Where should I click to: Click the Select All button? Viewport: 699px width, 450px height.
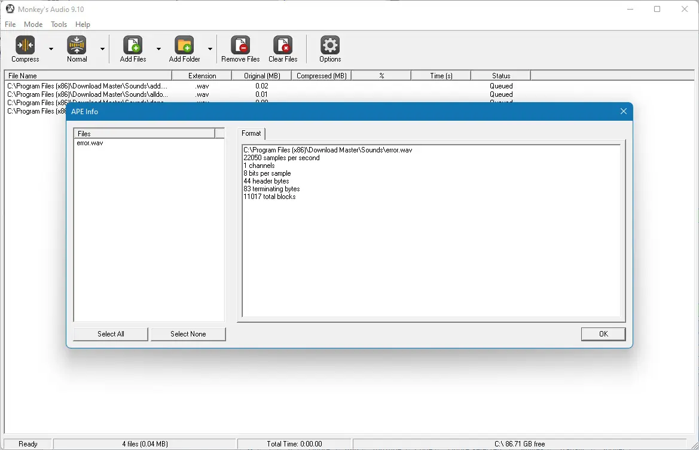tap(111, 334)
